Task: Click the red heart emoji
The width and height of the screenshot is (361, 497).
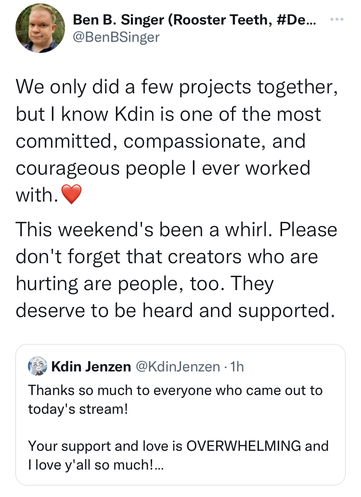Action: (71, 194)
